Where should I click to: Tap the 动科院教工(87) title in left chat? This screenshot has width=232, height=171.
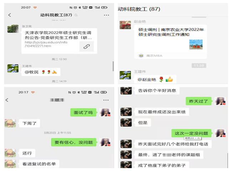pyautogui.click(x=56, y=15)
